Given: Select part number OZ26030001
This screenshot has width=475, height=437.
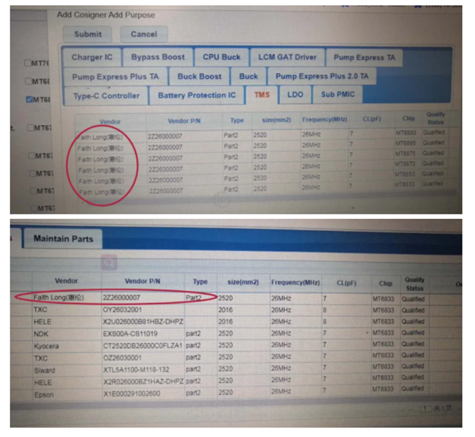Looking at the screenshot, I should [x=122, y=357].
